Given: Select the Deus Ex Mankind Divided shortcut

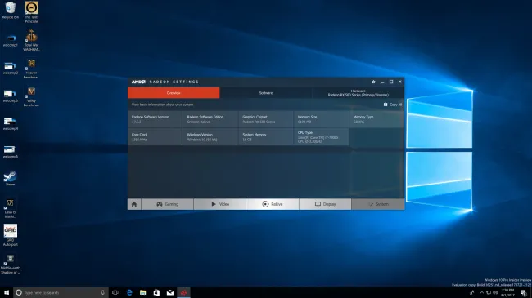Looking at the screenshot, I should coord(10,208).
